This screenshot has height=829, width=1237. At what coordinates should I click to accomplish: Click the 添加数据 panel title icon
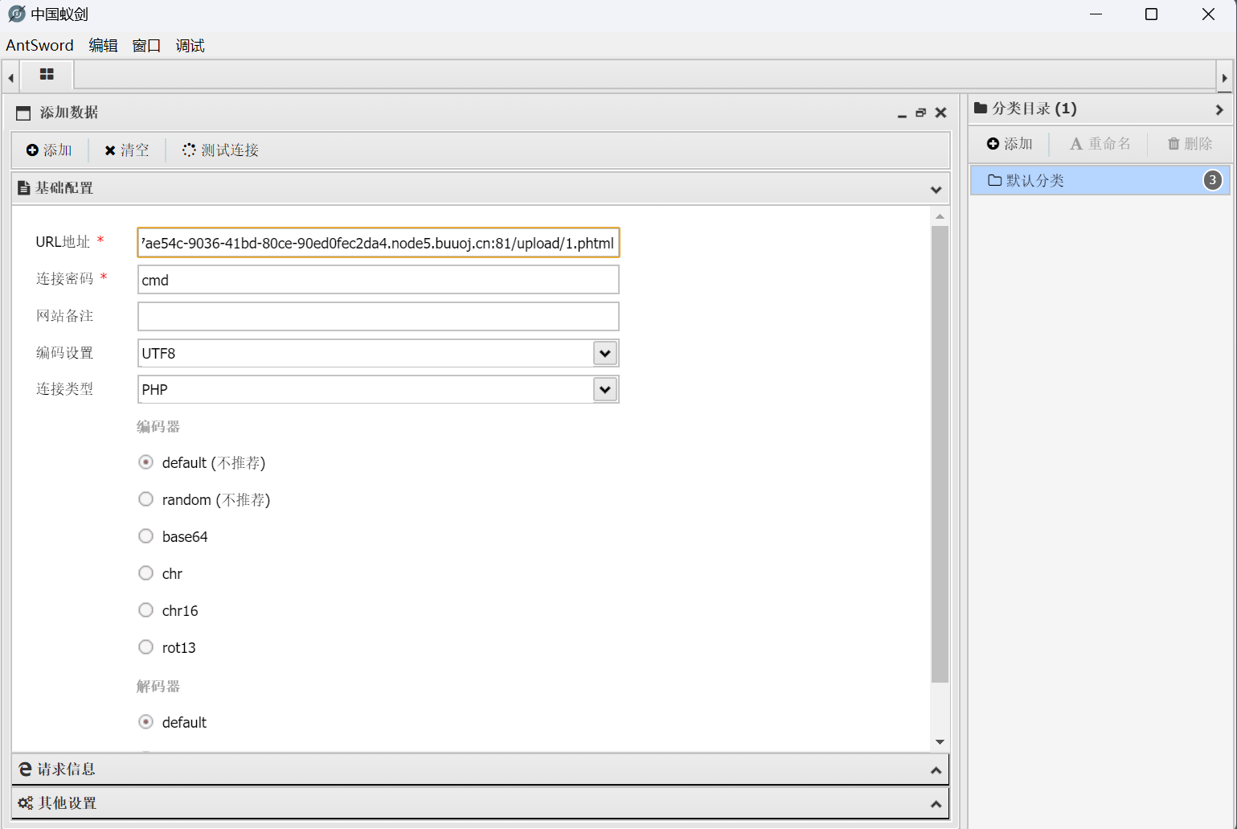[23, 113]
